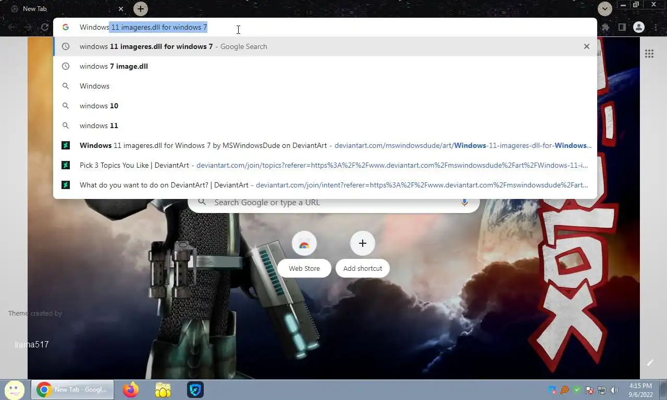
Task: Open the blue shield app in taskbar
Action: click(x=195, y=390)
